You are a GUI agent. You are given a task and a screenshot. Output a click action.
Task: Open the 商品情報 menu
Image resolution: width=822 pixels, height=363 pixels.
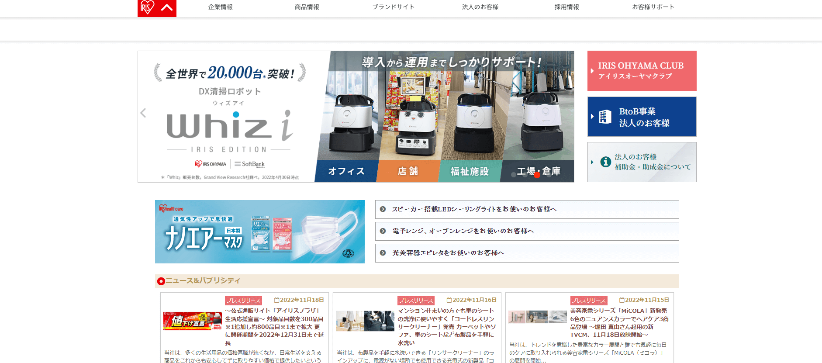point(307,7)
